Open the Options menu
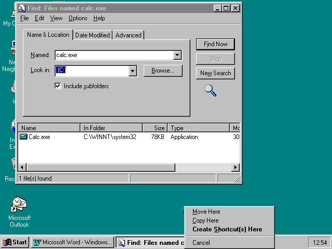This screenshot has width=332, height=249. (x=78, y=18)
